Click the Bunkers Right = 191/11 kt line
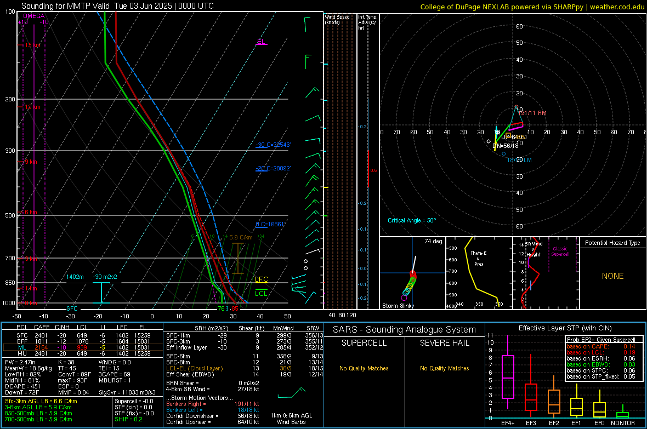 point(213,404)
